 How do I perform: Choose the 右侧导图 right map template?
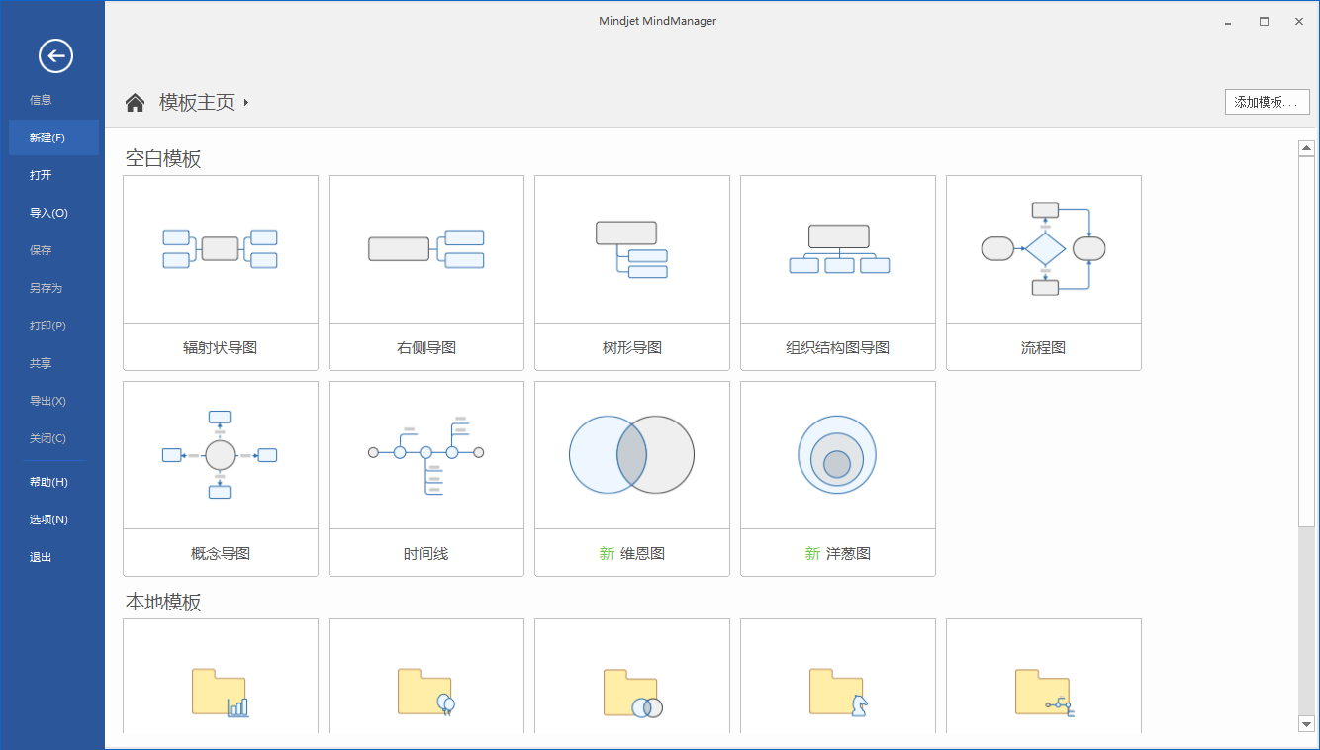pyautogui.click(x=426, y=272)
